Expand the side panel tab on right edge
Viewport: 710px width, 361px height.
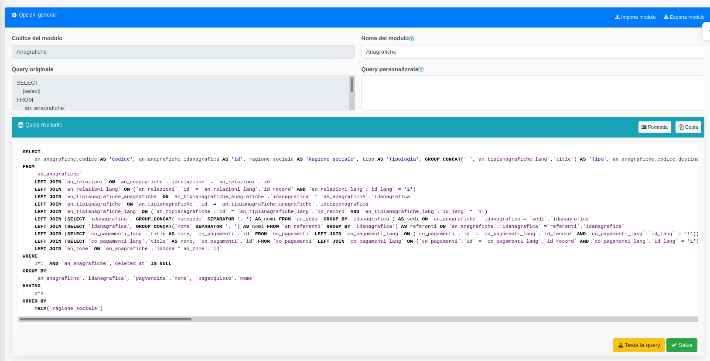707,31
